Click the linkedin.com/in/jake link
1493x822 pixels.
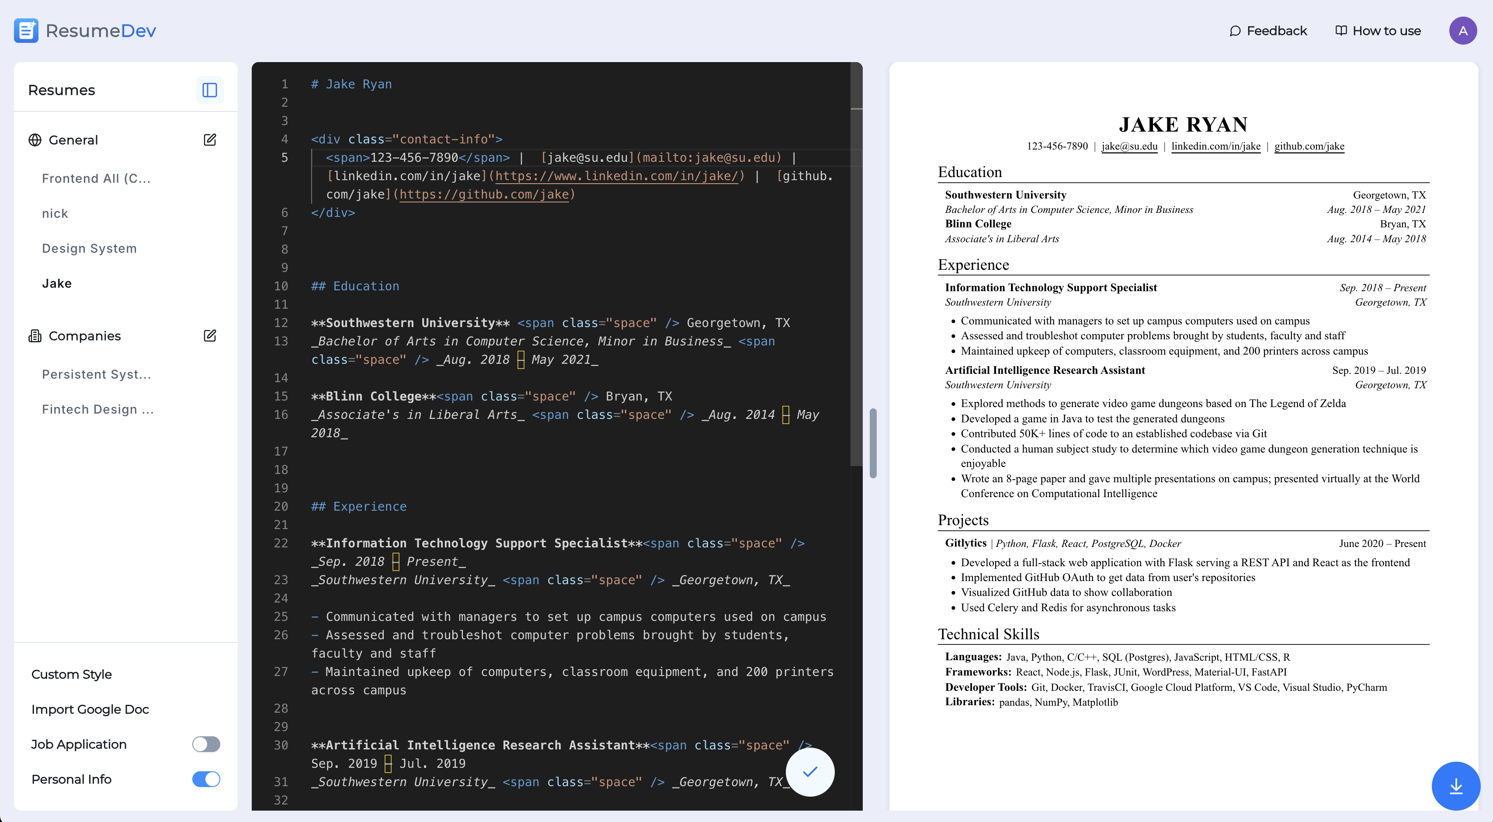pos(1215,146)
